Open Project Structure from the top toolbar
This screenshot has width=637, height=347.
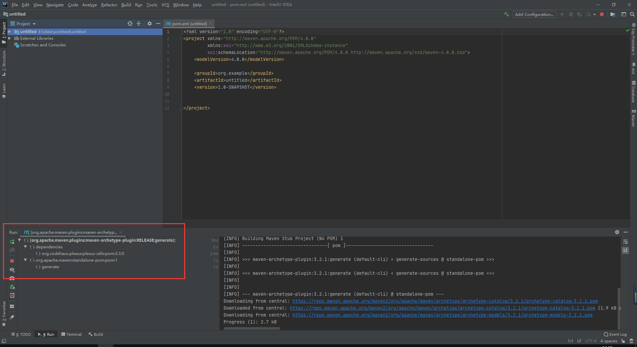click(x=613, y=14)
